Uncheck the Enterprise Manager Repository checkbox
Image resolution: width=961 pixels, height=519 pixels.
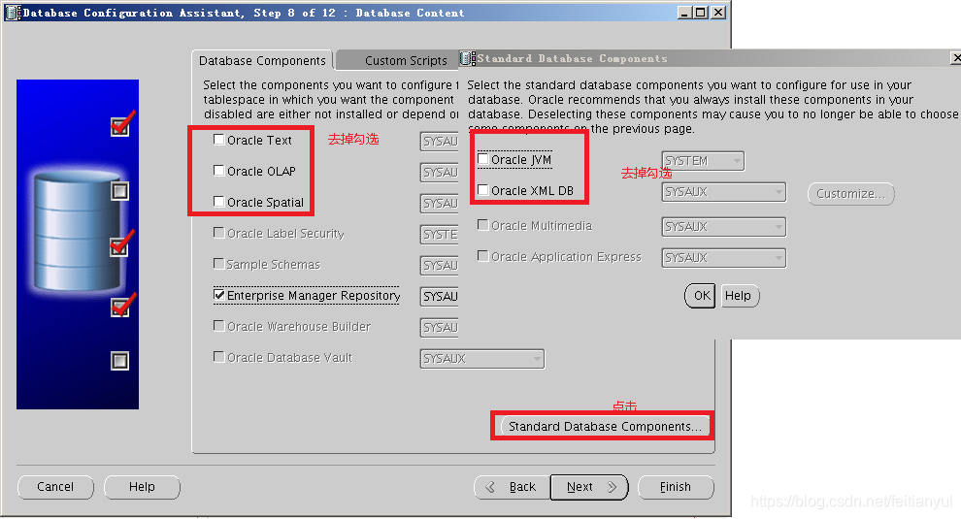click(218, 295)
